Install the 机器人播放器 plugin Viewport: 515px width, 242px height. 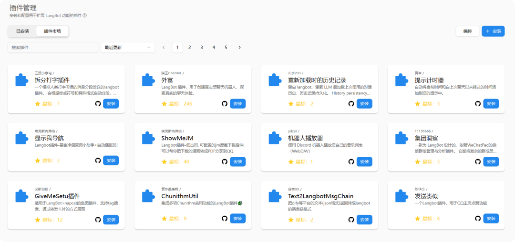(x=365, y=161)
